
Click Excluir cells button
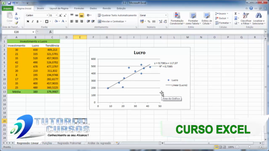tap(222, 18)
